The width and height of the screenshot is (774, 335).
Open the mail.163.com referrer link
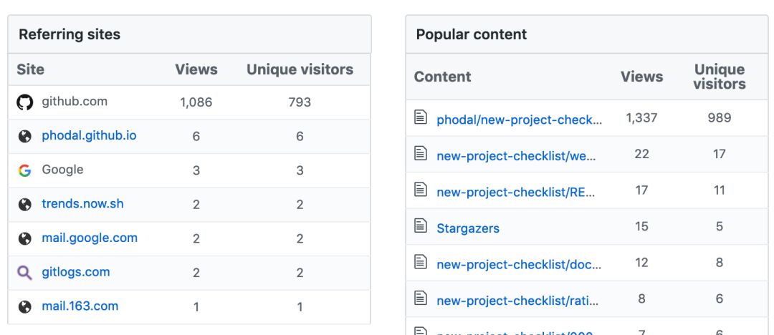80,306
